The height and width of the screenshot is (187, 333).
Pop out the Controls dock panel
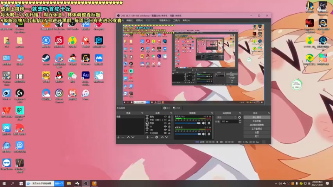click(x=269, y=113)
